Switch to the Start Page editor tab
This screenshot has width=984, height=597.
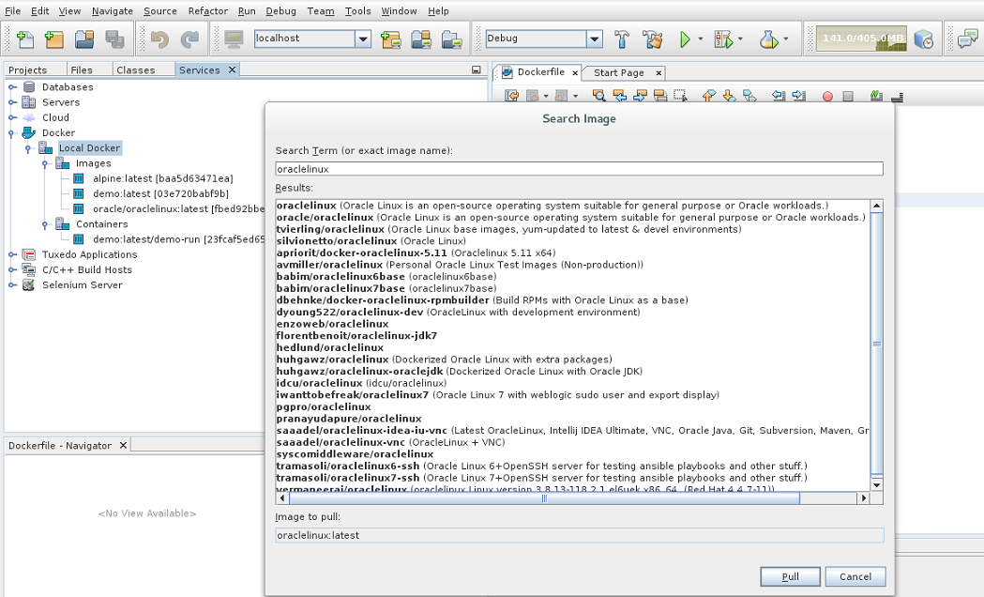(x=619, y=73)
